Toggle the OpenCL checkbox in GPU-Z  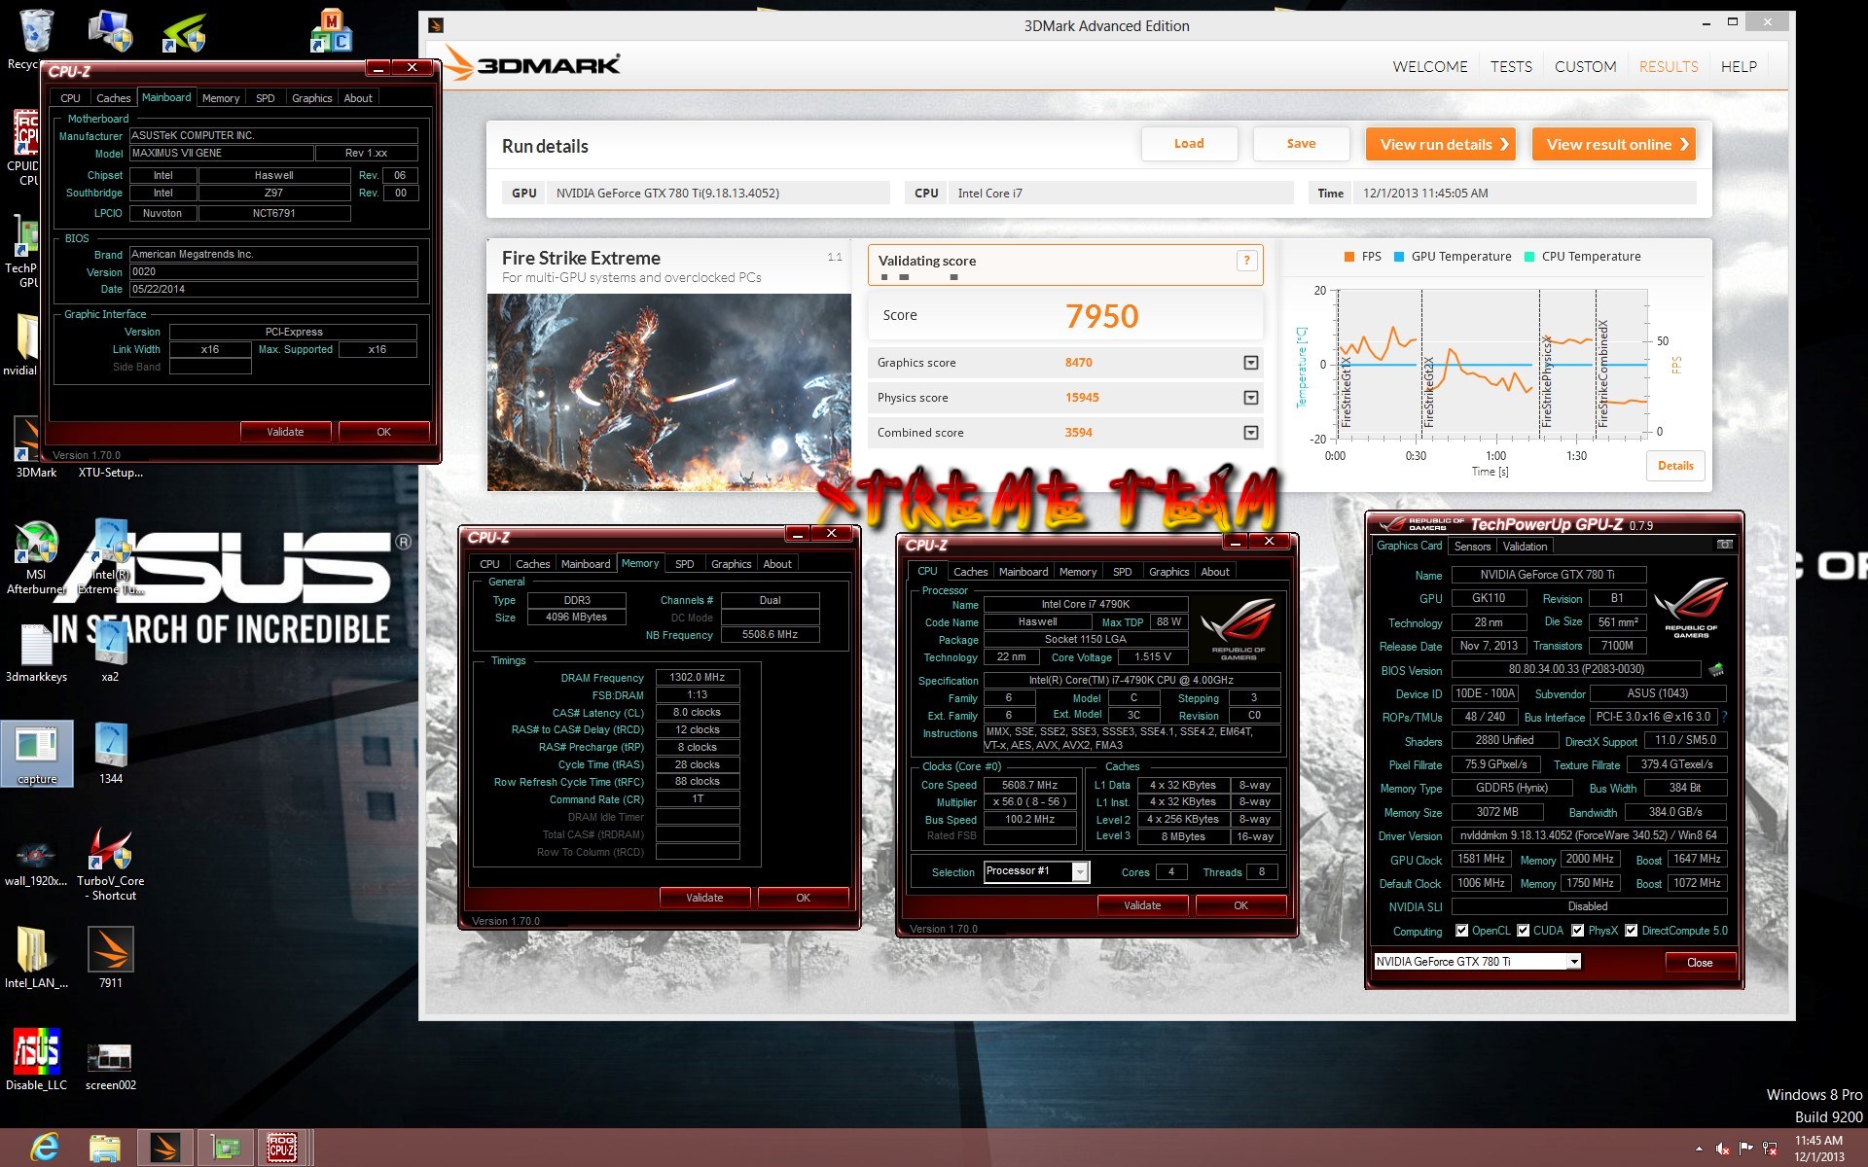click(1461, 931)
